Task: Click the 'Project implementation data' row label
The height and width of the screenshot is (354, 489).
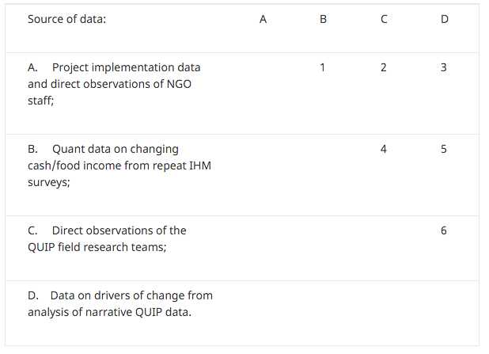Action: pos(114,84)
